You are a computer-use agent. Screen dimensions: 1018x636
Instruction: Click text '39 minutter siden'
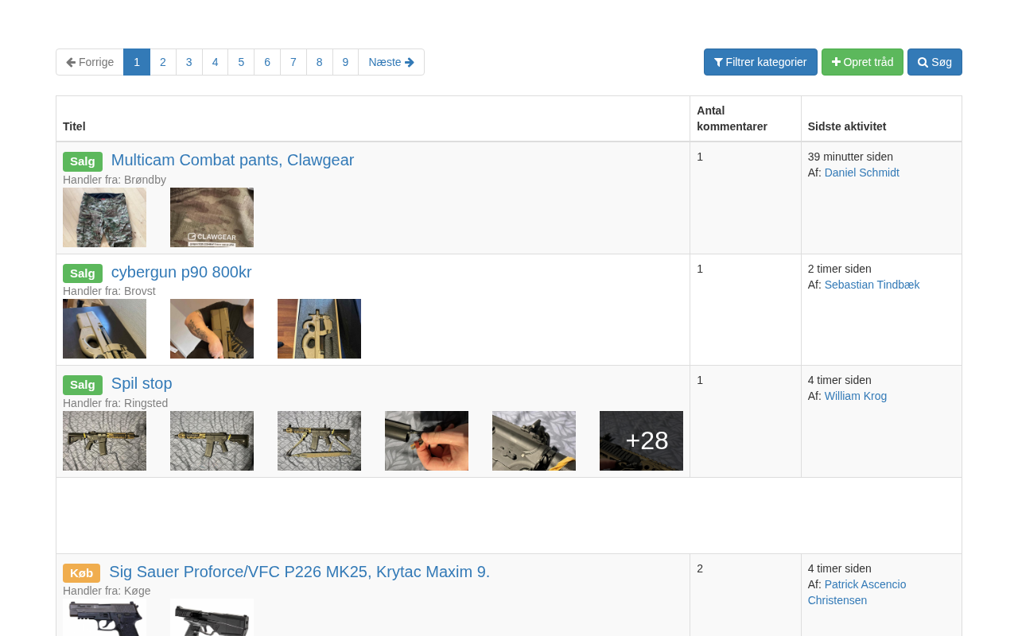click(850, 157)
